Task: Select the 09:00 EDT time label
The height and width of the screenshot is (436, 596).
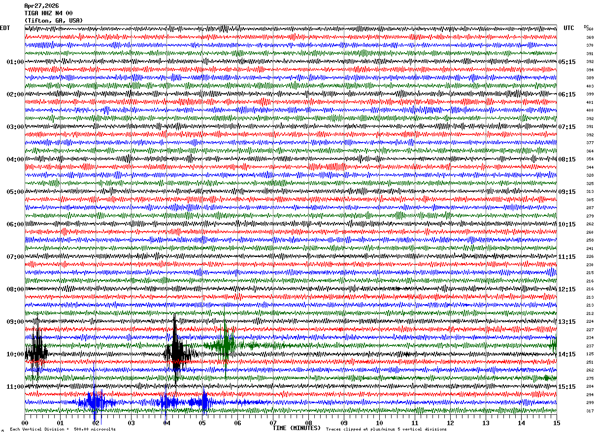Action: point(15,322)
